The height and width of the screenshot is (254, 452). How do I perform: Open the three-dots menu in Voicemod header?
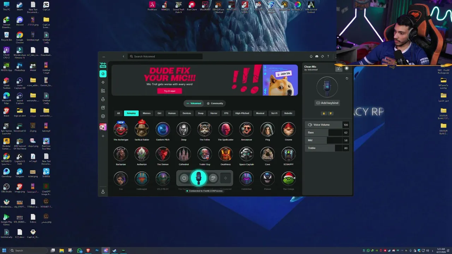103,56
